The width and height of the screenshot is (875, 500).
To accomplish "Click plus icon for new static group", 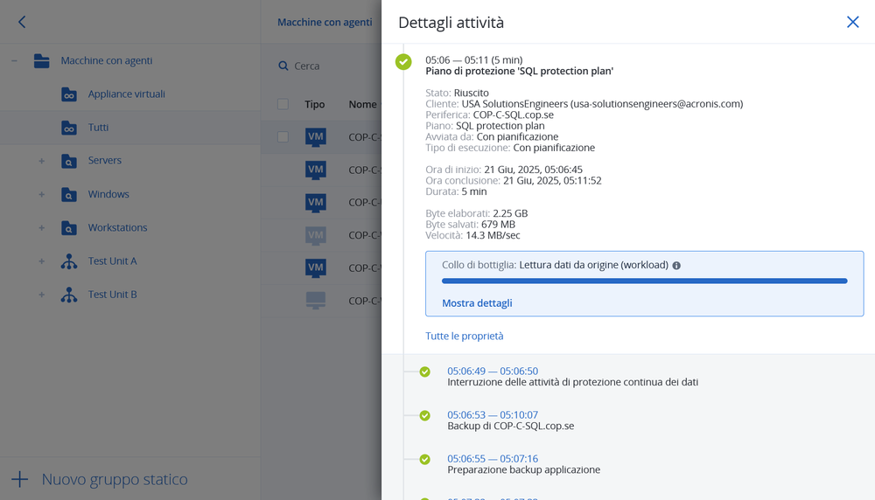I will click(x=19, y=479).
